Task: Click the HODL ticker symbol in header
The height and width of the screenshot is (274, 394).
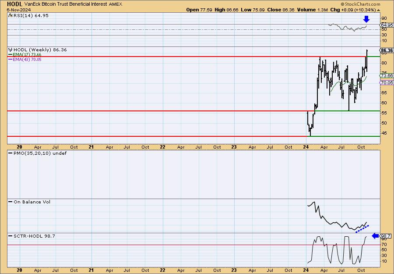Action: (14, 4)
